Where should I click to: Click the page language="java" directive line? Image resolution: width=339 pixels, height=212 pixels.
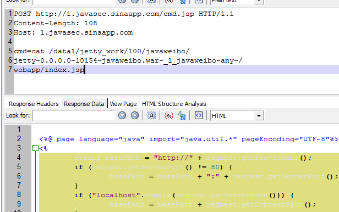pyautogui.click(x=189, y=139)
